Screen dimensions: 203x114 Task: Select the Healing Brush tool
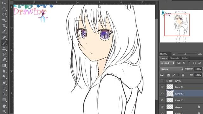click(4, 37)
